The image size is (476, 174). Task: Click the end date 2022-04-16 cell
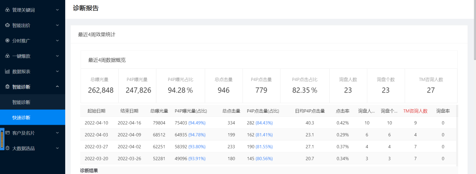click(129, 123)
